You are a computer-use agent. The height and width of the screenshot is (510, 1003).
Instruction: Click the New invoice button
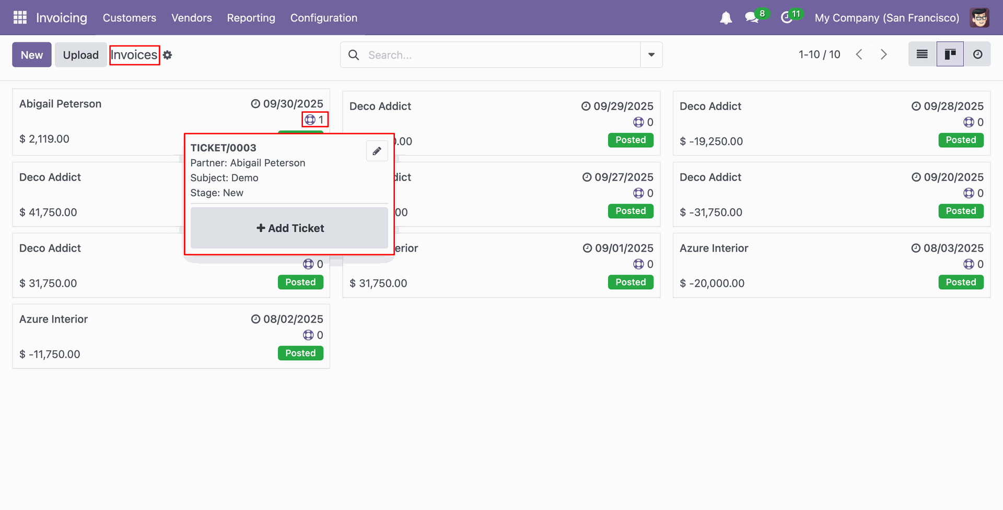click(x=32, y=55)
